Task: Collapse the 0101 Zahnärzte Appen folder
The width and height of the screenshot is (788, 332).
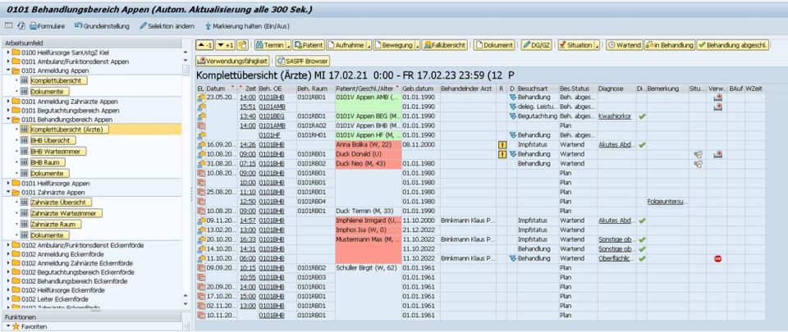Action: 7,193
